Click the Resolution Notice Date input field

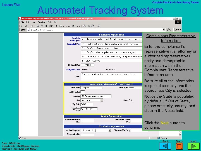tap(137, 121)
